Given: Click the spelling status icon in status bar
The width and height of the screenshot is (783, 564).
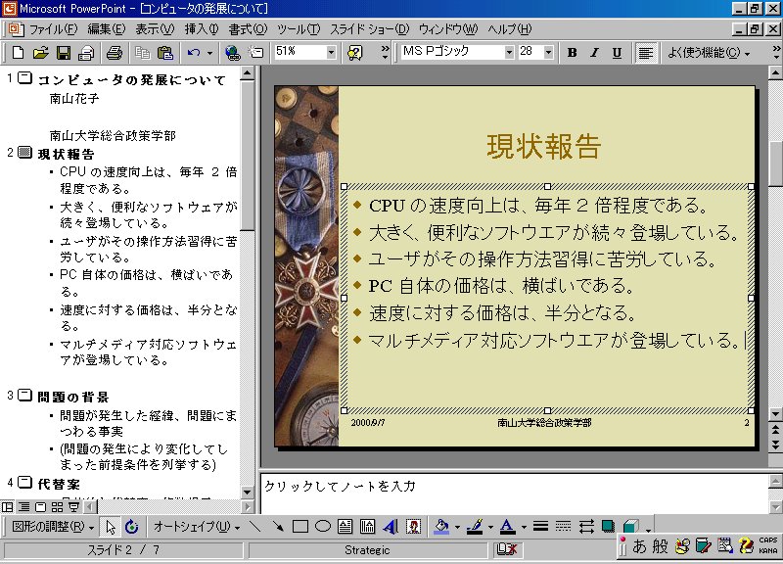Looking at the screenshot, I should (506, 549).
